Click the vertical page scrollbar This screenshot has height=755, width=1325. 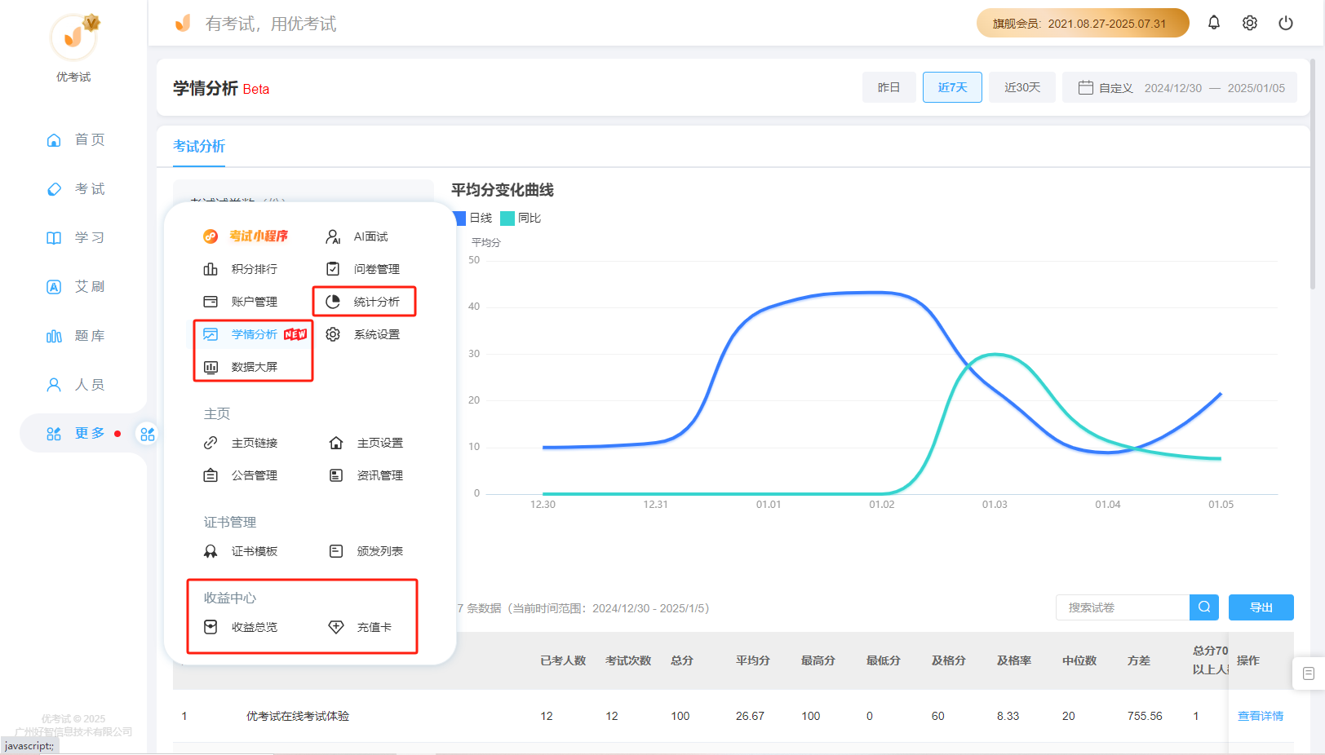pyautogui.click(x=1312, y=173)
